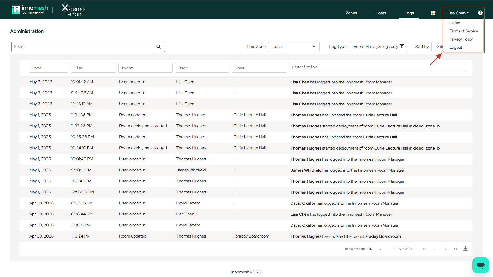Click description for James Whitfield login
Screen dimensions: 493x277
347,170
